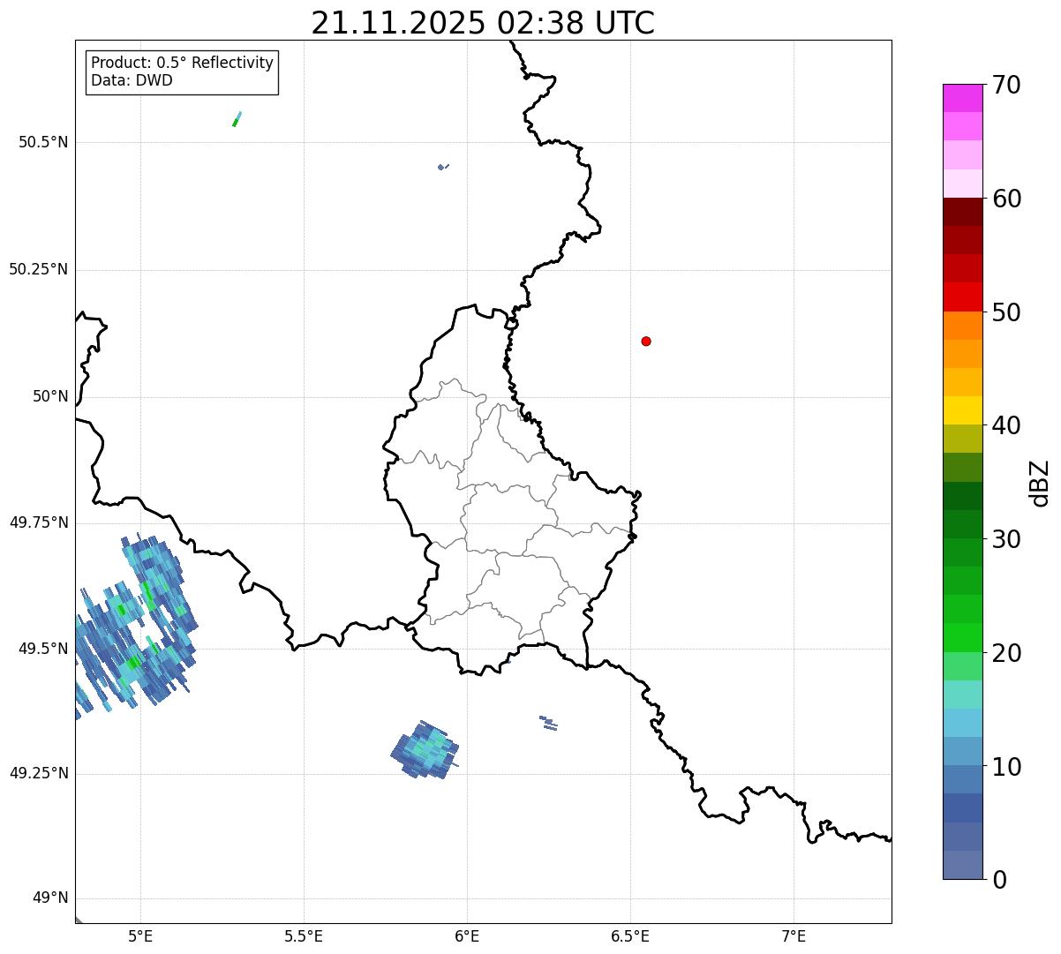Click the 49°N latitude label
1061x954 pixels.
pos(50,898)
